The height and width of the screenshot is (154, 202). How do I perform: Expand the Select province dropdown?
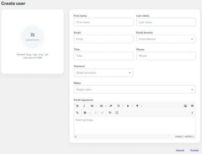(x=103, y=73)
